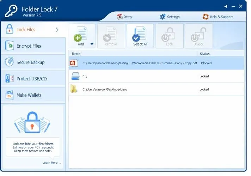Sort list by Status column header
Image resolution: width=251 pixels, height=176 pixels.
(204, 54)
